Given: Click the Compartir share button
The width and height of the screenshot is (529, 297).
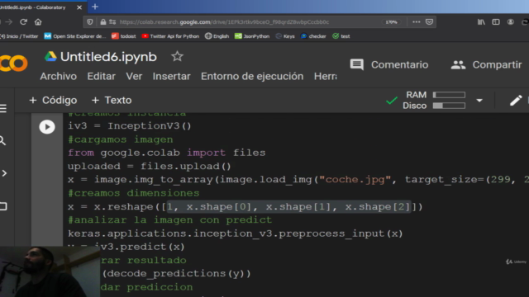Looking at the screenshot, I should point(486,64).
